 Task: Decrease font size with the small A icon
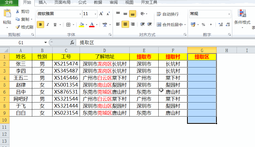coord(108,14)
